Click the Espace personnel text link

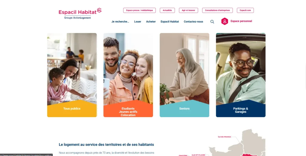coord(241,21)
